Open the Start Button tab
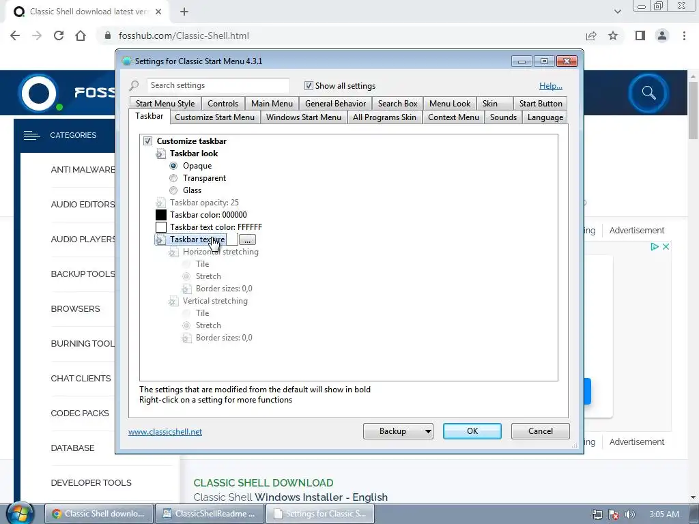The image size is (699, 524). coord(541,104)
